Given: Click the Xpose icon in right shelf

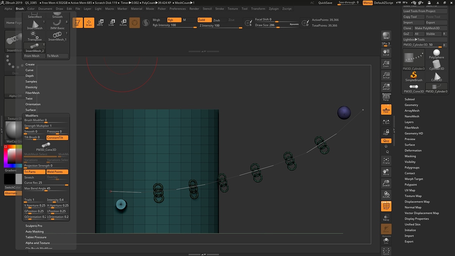Looking at the screenshot, I should pyautogui.click(x=386, y=251).
